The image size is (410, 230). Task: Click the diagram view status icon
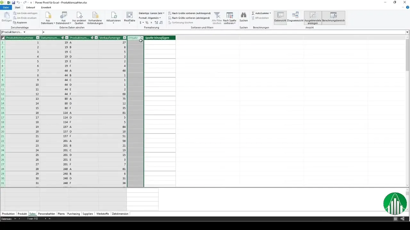tap(402, 219)
